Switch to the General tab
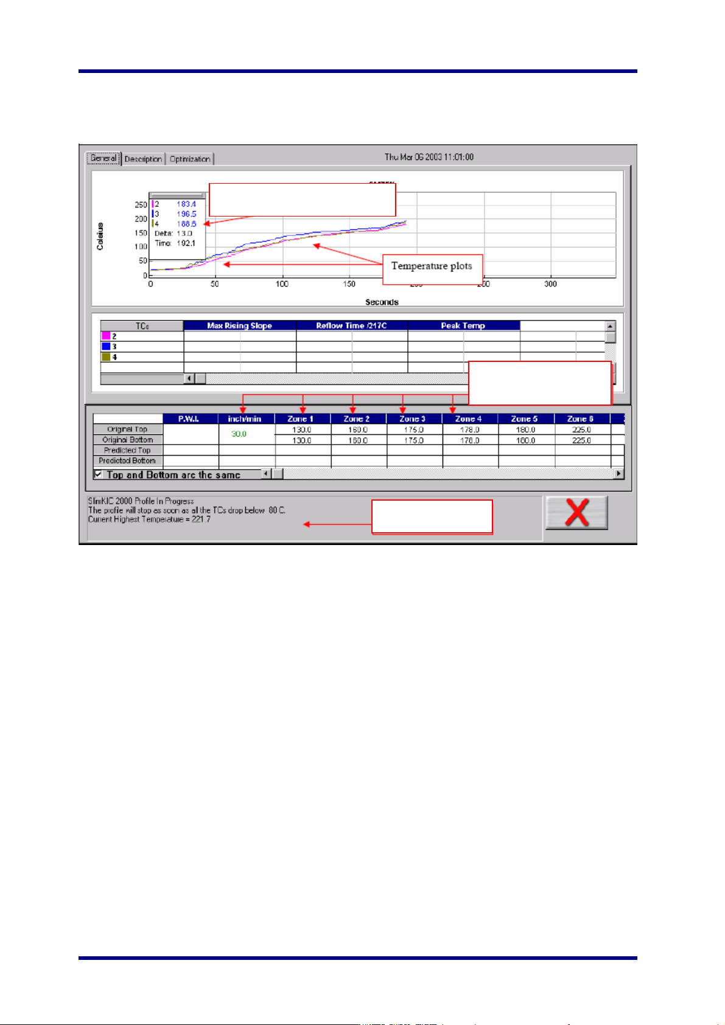 pyautogui.click(x=103, y=158)
